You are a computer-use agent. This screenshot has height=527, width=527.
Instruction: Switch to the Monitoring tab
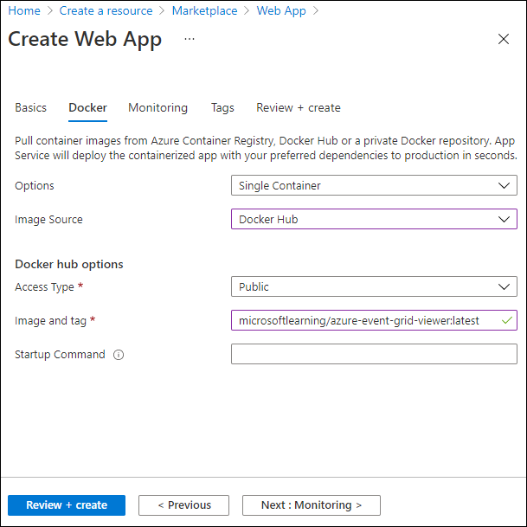click(x=158, y=107)
